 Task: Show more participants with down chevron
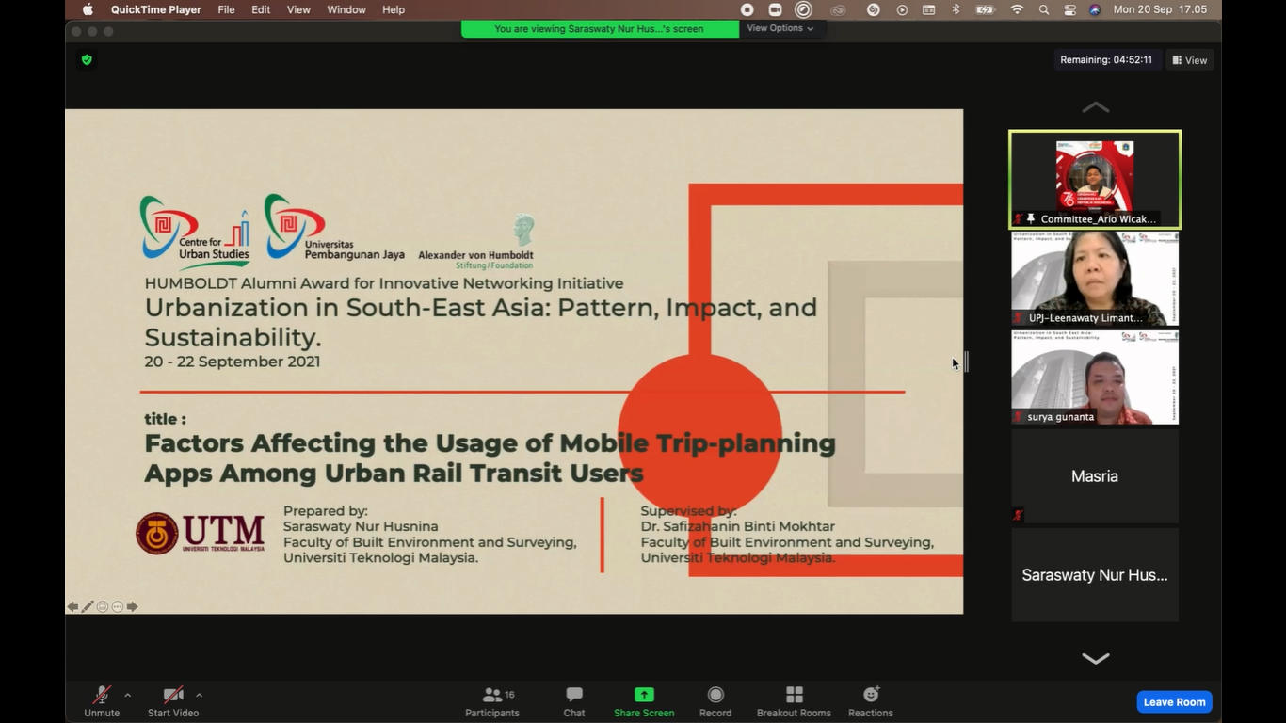point(1095,658)
